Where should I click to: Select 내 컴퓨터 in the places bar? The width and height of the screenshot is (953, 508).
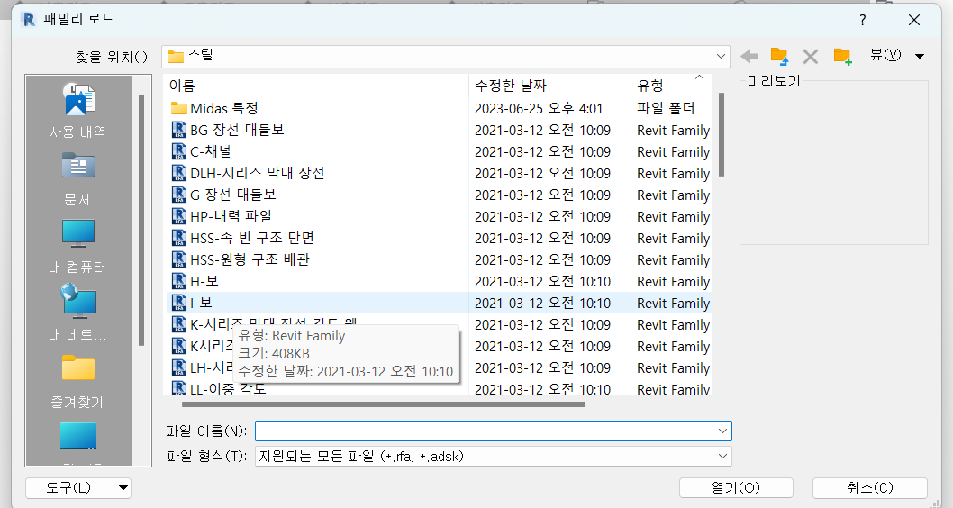(77, 247)
